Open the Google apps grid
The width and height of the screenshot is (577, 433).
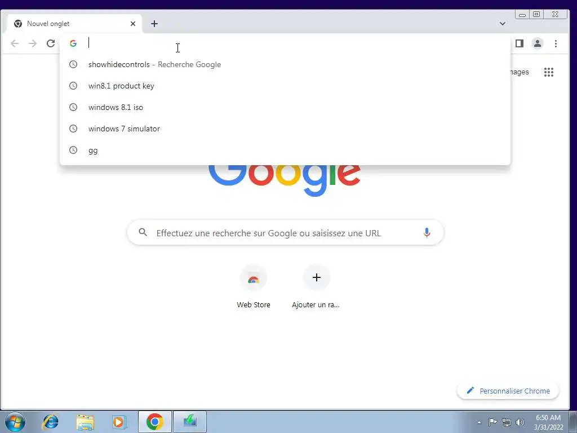(x=549, y=72)
